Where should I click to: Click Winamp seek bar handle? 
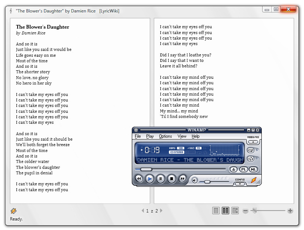pos(146,170)
